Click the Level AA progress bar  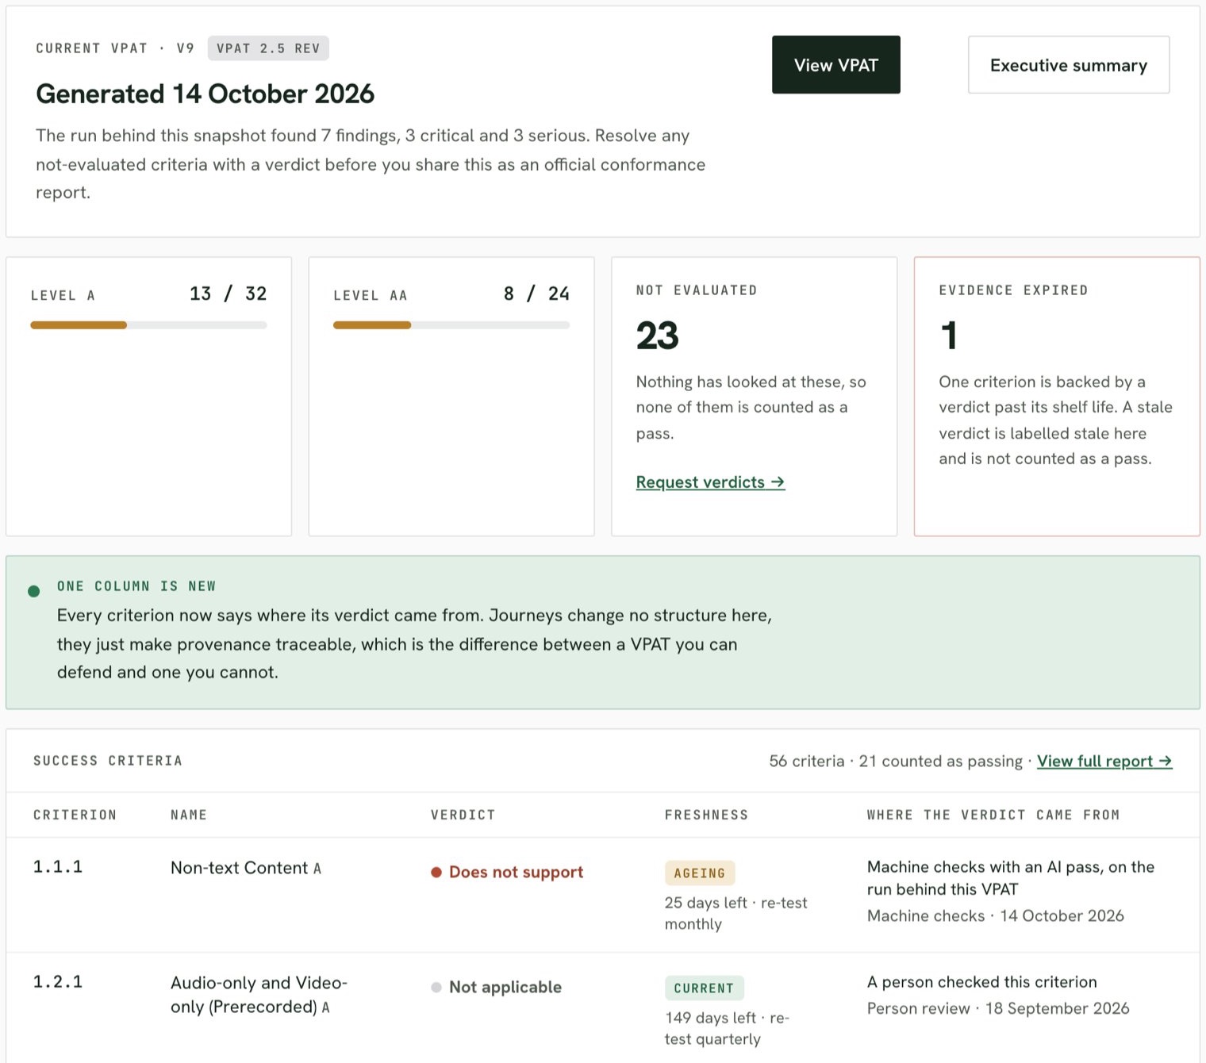tap(451, 325)
